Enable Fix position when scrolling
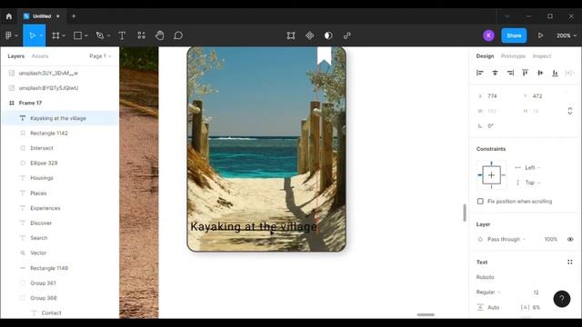This screenshot has height=327, width=582. [480, 202]
